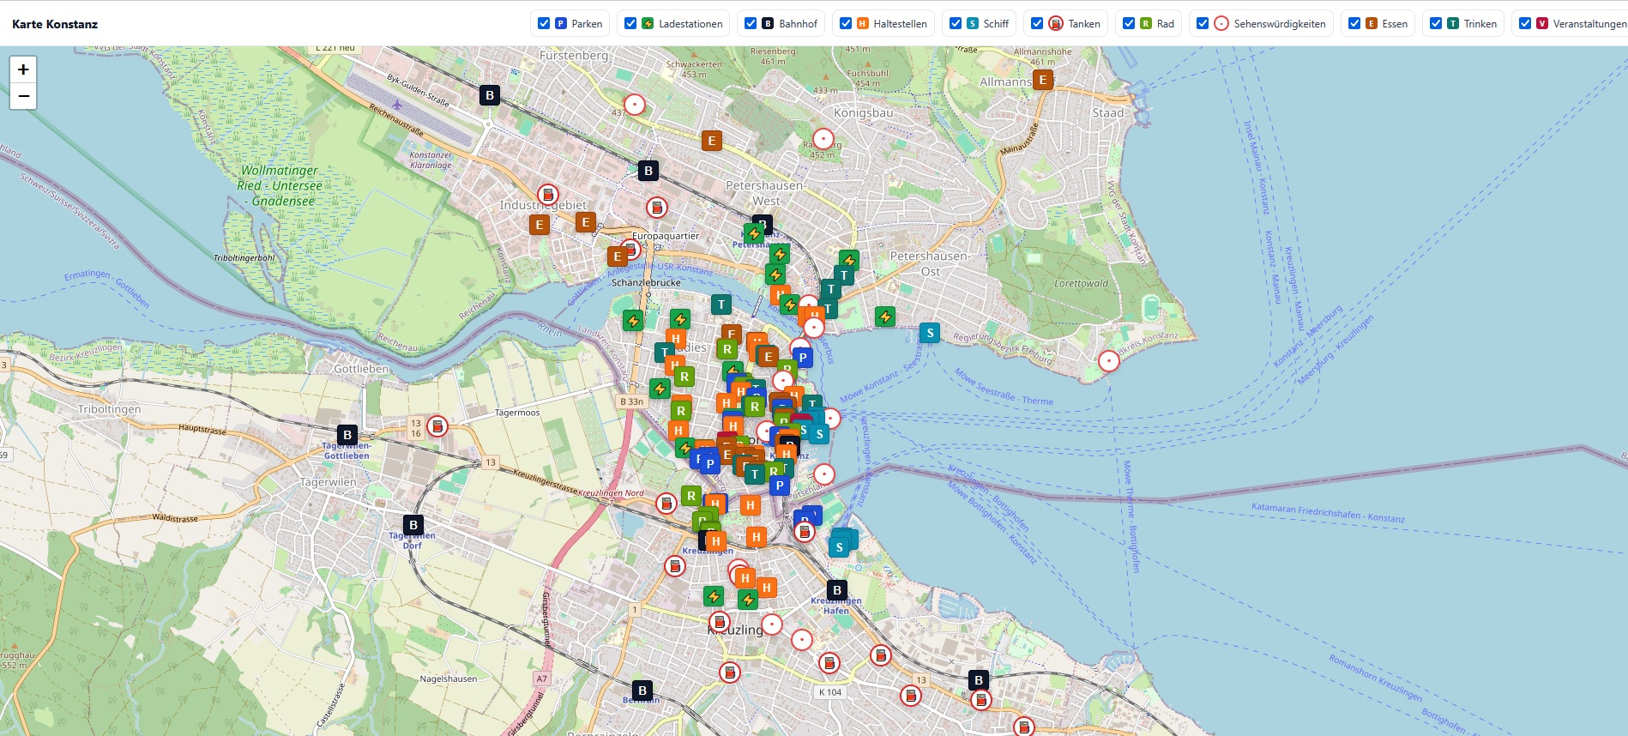Open the Bahnhof marker at Tägerwilen-Gottlieben
Viewport: 1628px width, 736px height.
[x=347, y=435]
